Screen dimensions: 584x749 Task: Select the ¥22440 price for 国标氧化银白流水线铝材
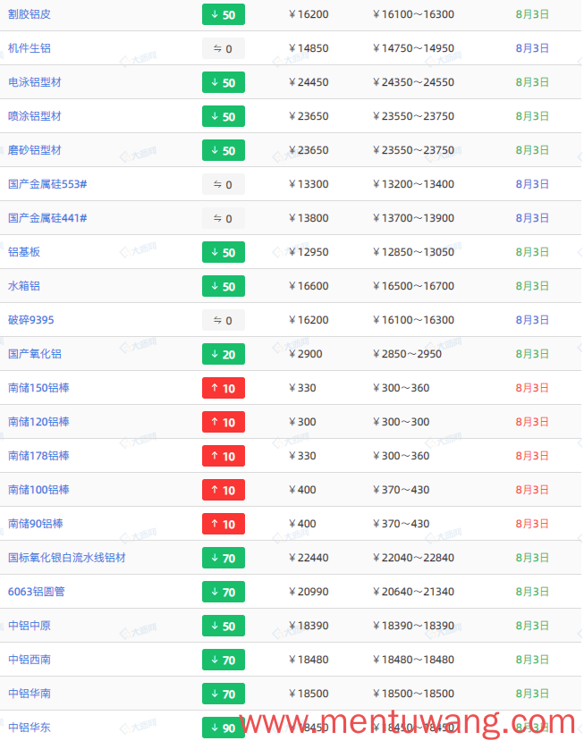(x=309, y=558)
